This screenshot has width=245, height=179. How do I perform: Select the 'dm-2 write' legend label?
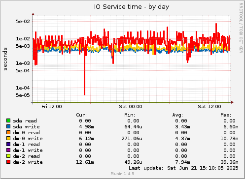28,162
